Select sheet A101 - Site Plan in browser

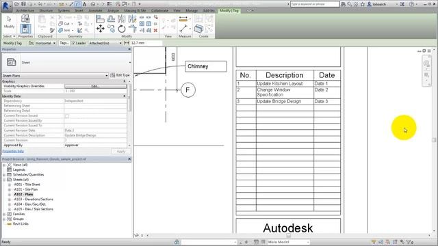[26, 189]
